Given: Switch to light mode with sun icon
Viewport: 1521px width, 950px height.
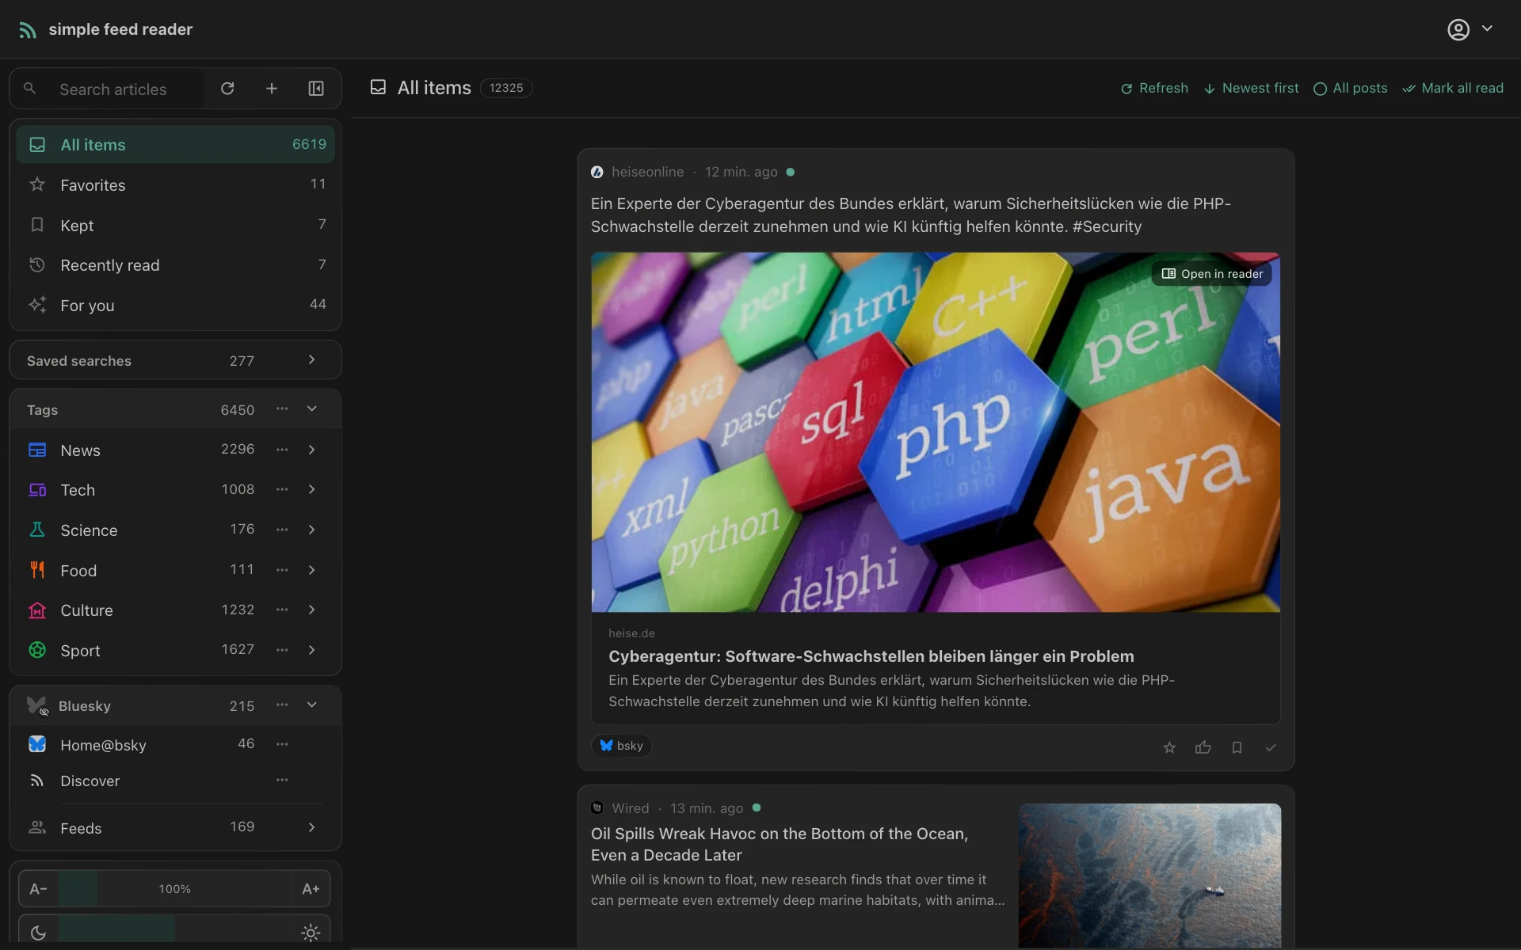Looking at the screenshot, I should tap(311, 932).
